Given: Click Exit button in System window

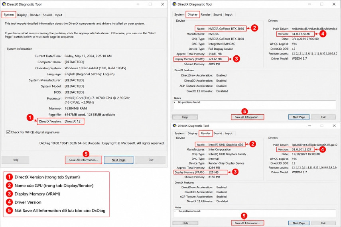Looking at the screenshot, I should pos(151,160).
